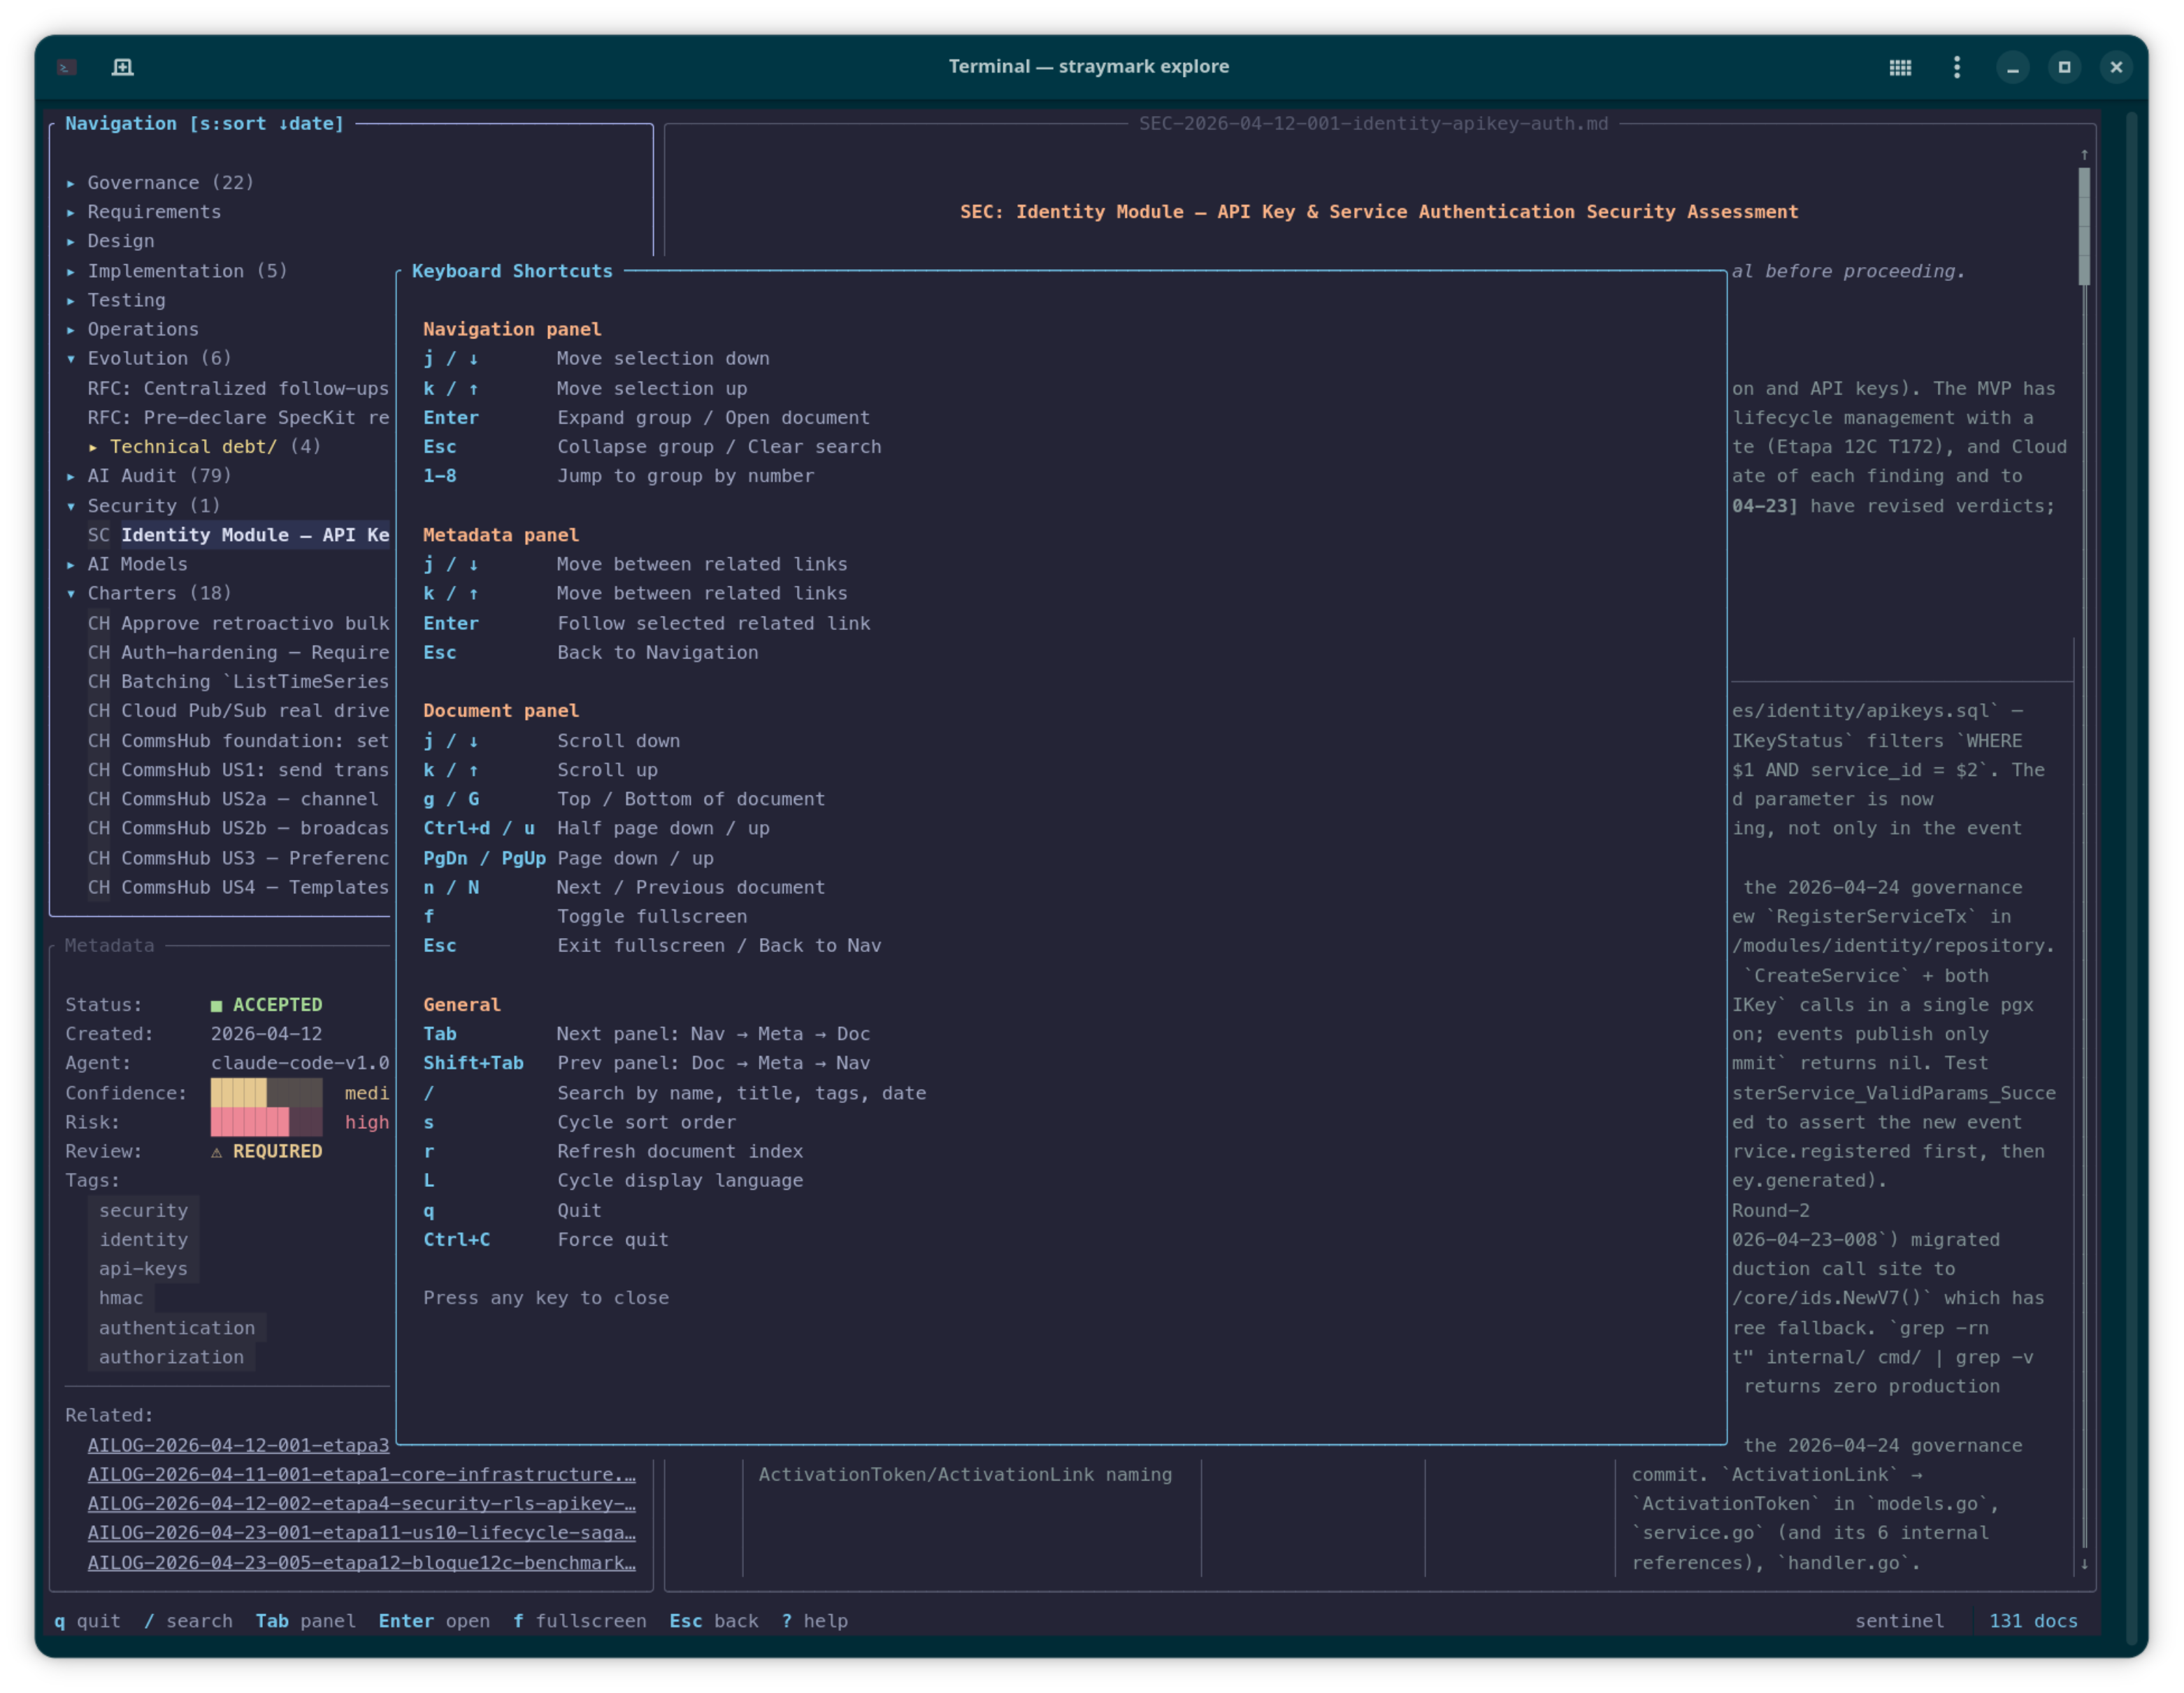Click the scrollbar up arrow

click(x=2083, y=154)
